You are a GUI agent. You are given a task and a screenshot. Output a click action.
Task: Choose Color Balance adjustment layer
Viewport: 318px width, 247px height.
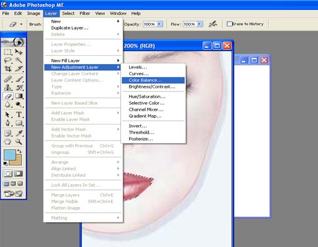coord(153,80)
